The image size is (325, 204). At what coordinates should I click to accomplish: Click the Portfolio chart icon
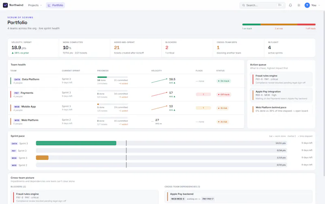pyautogui.click(x=49, y=5)
